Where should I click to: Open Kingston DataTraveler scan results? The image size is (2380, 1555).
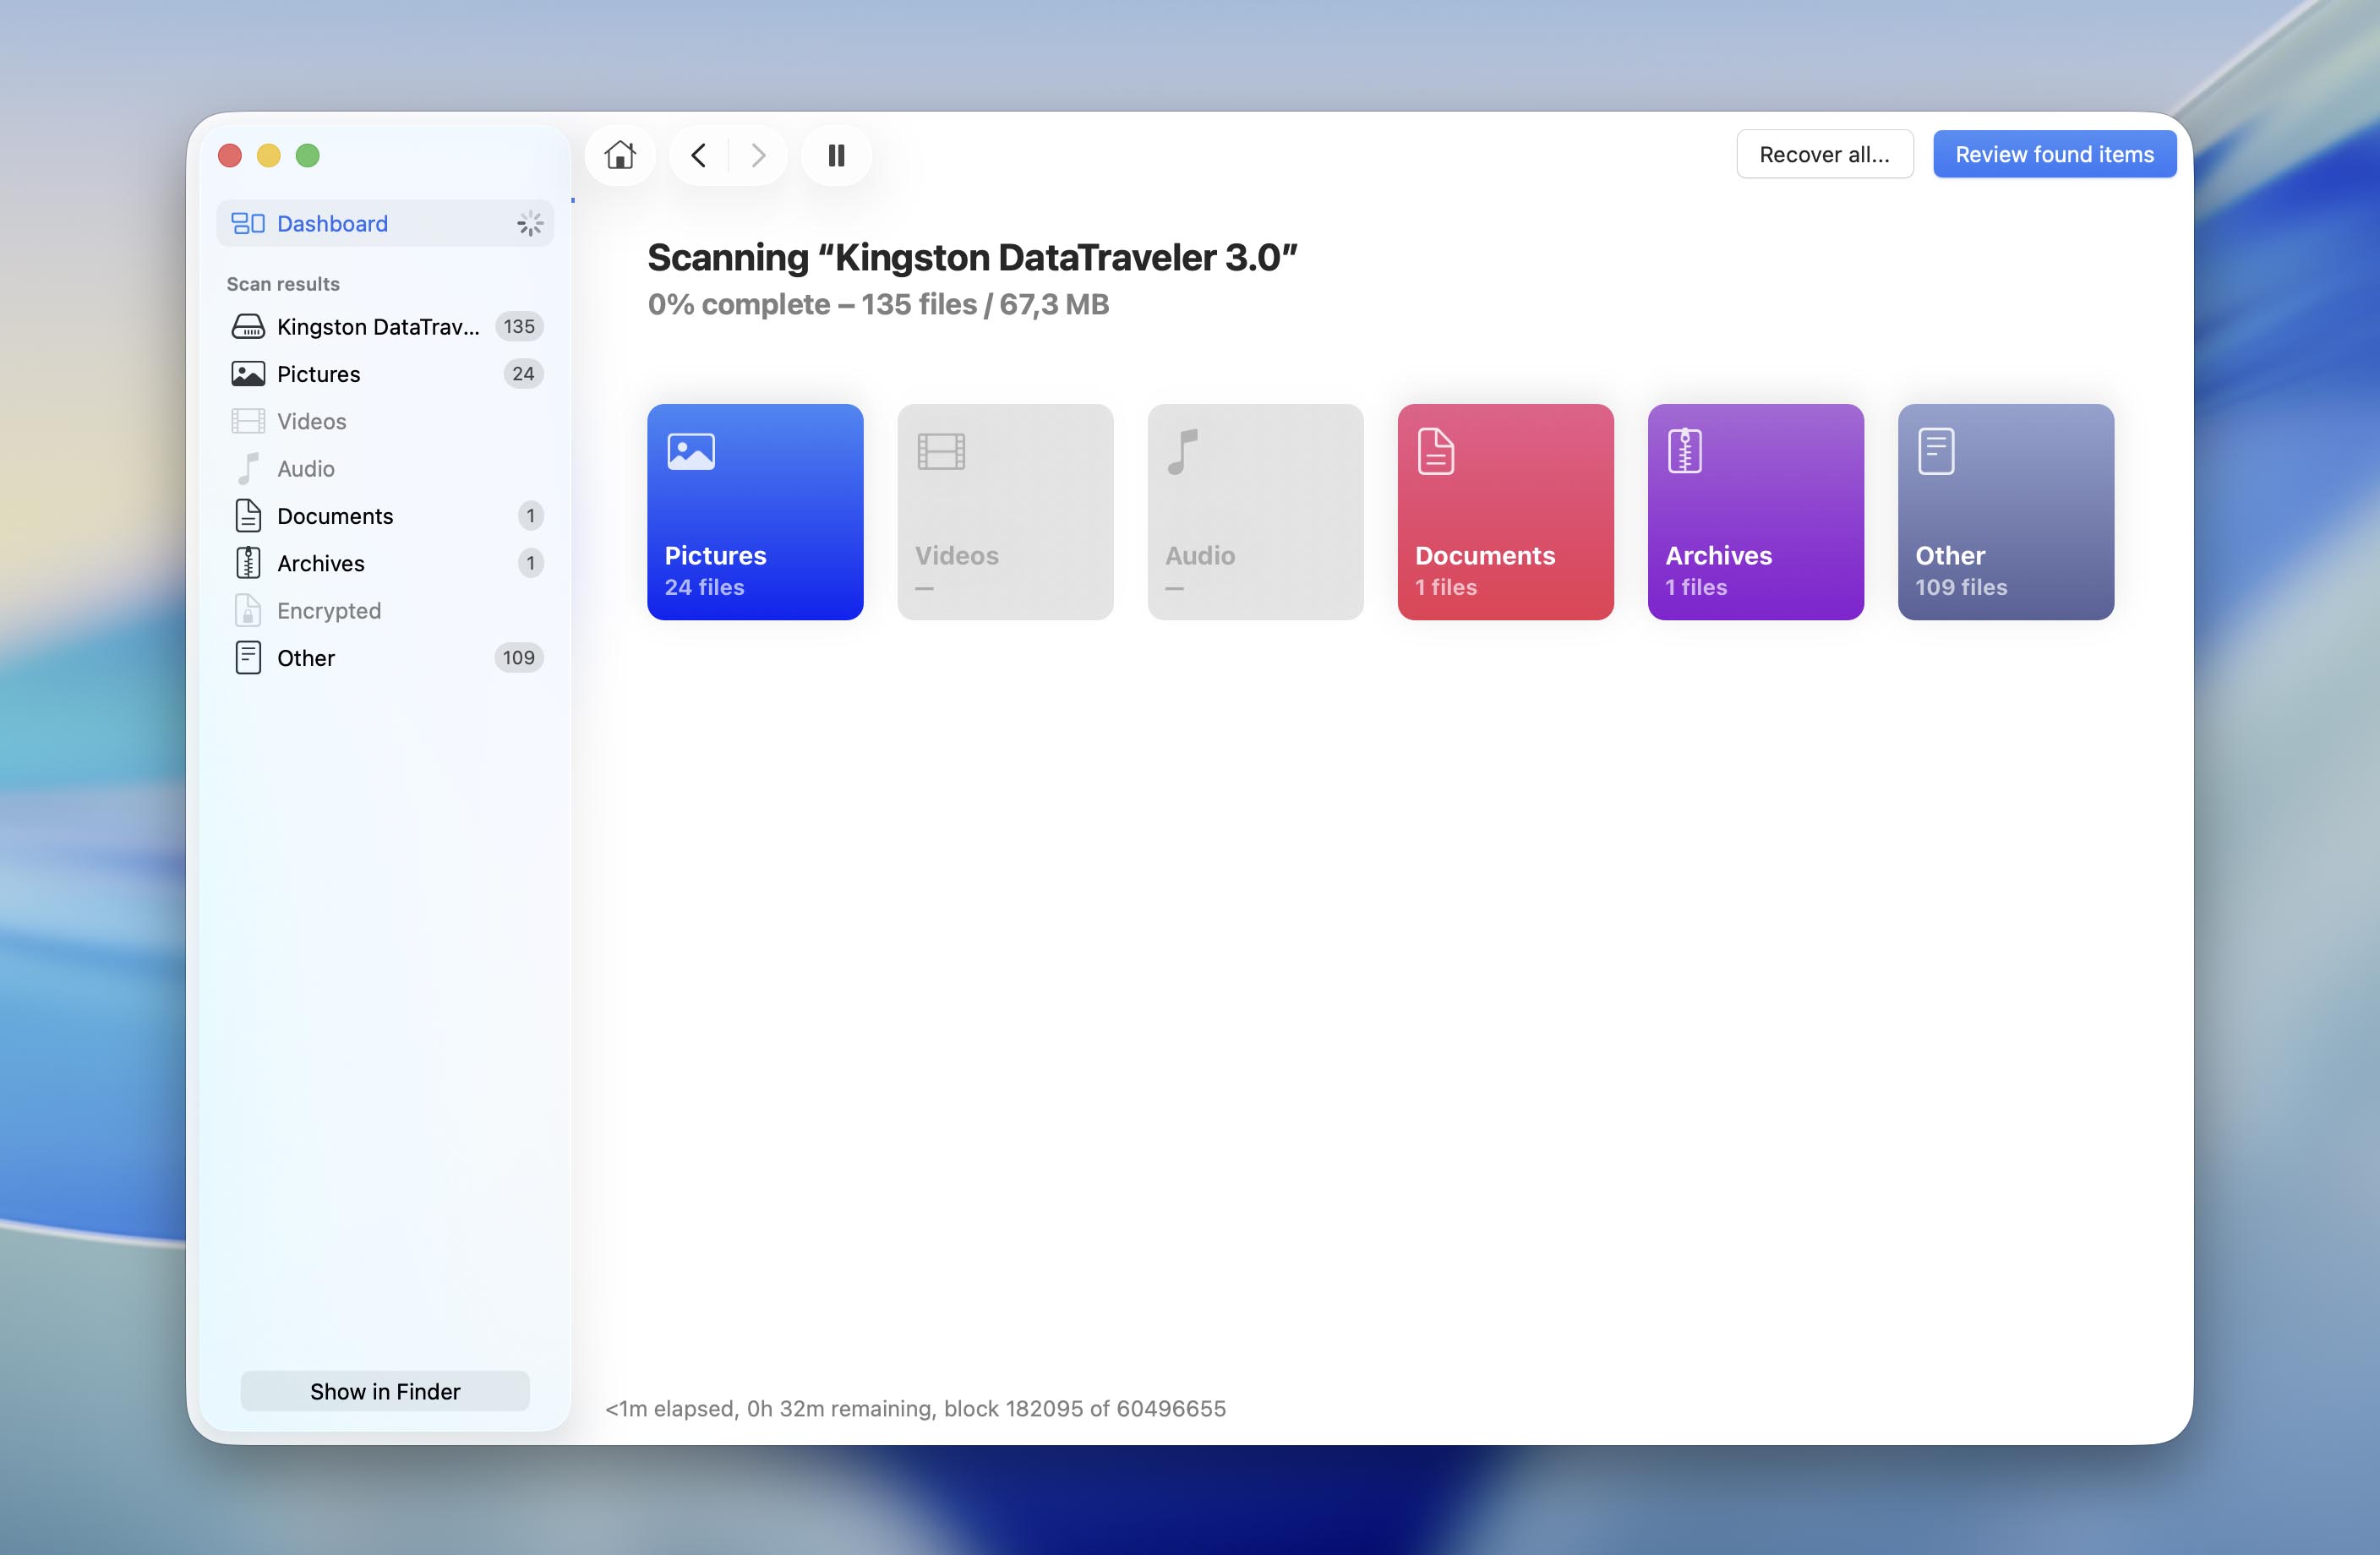[385, 327]
